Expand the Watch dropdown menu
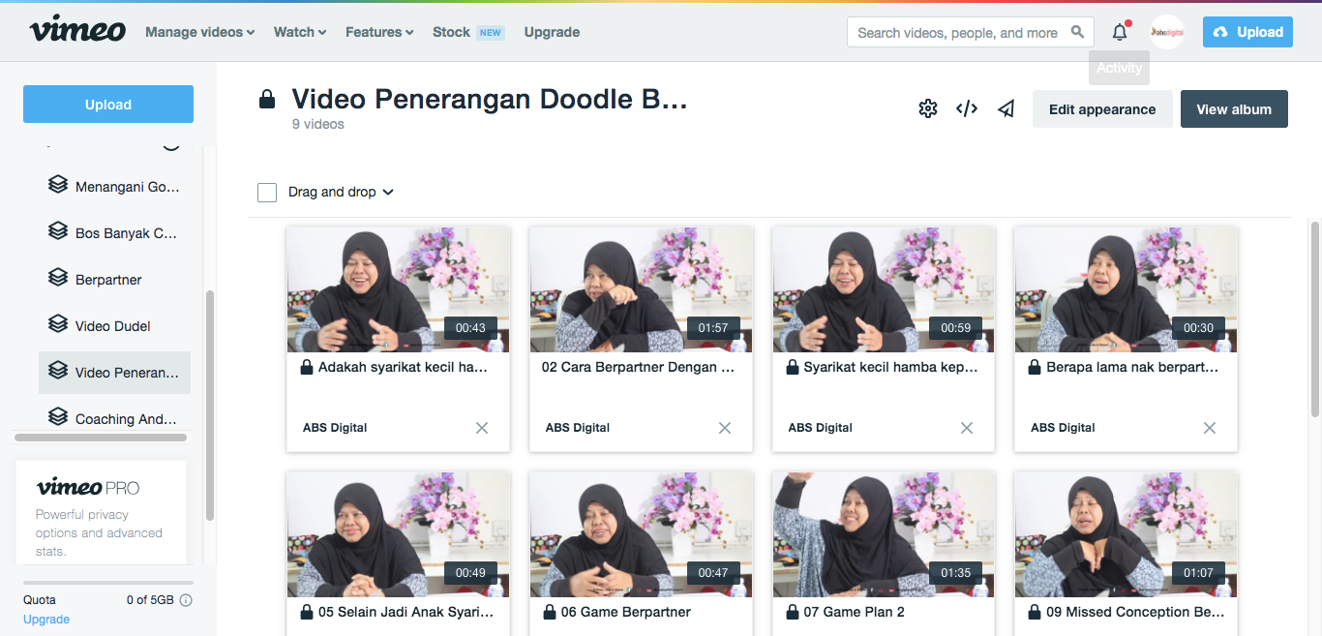This screenshot has width=1322, height=636. pyautogui.click(x=300, y=32)
